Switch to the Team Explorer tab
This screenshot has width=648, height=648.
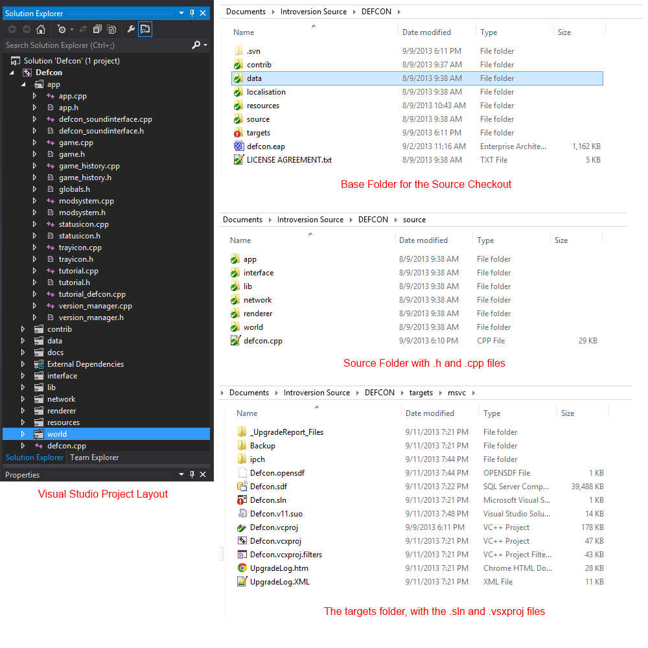coord(94,457)
